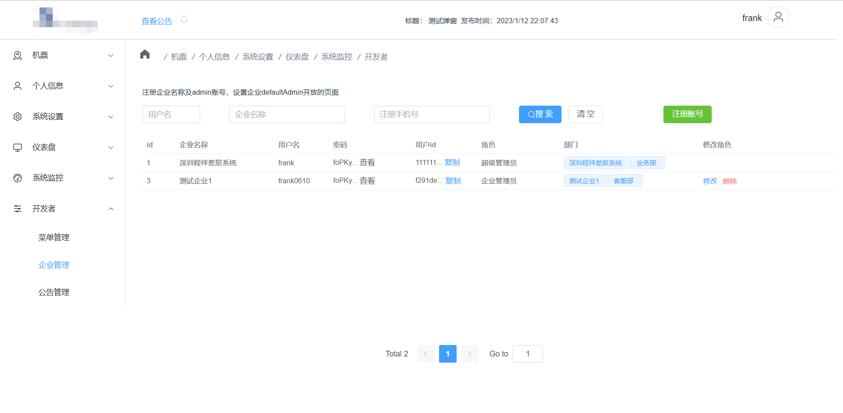Select 企业管理 submenu item
This screenshot has height=413, width=843.
[x=54, y=265]
